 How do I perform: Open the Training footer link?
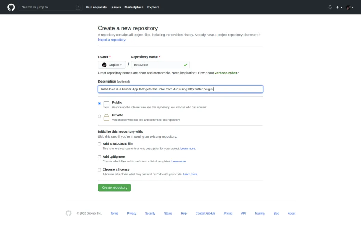[x=259, y=214]
